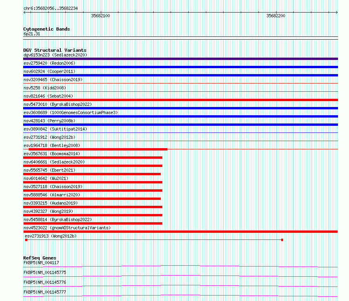Open variant esv3890842 (Suktitipat2014)

pos(55,129)
